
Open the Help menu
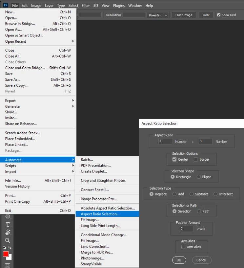point(149,6)
